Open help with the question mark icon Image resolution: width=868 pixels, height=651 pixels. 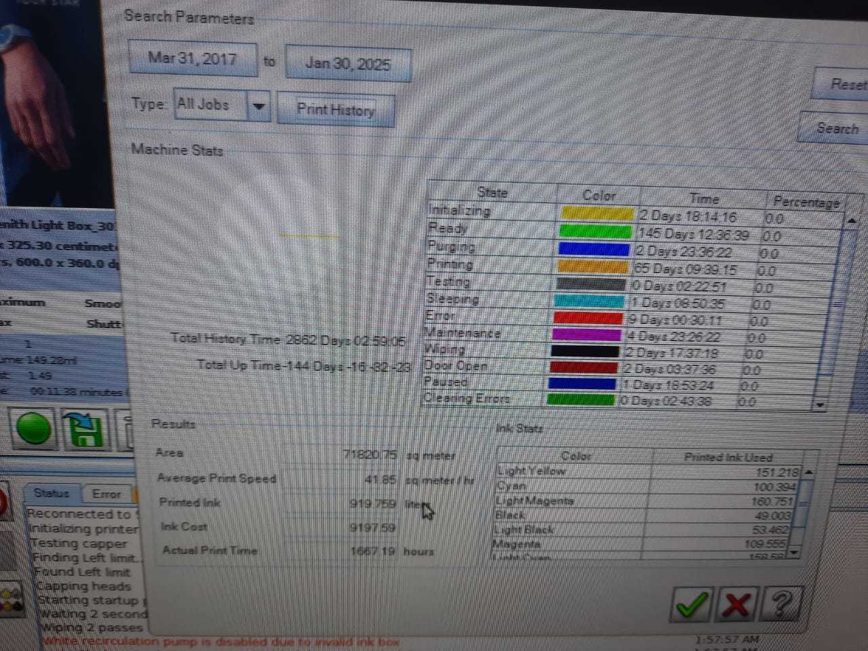(x=781, y=603)
